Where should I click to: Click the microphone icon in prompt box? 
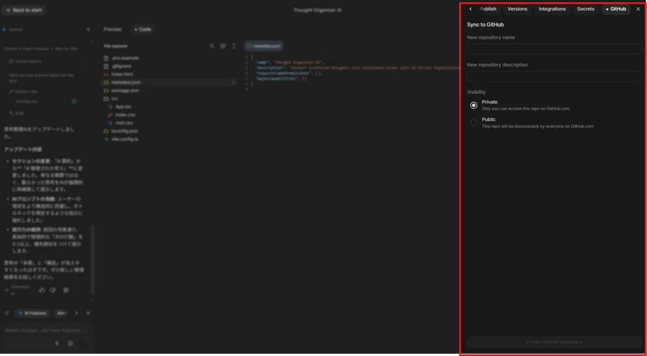[57, 343]
